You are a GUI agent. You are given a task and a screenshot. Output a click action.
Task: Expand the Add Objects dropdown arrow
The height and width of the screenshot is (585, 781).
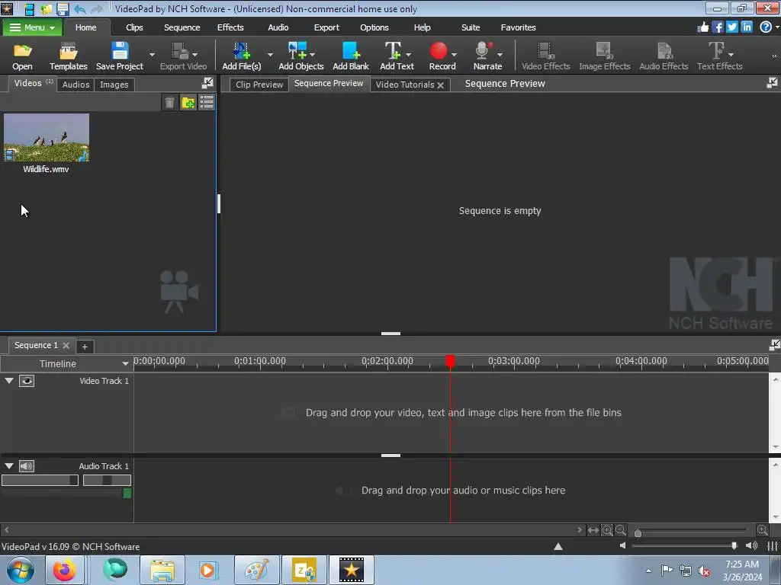pos(312,54)
